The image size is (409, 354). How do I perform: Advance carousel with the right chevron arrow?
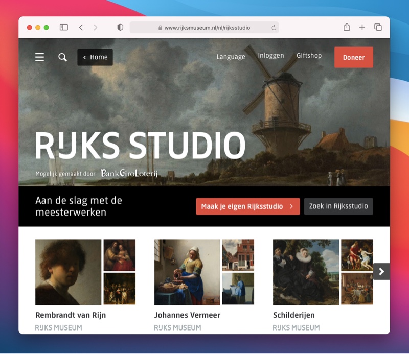381,271
